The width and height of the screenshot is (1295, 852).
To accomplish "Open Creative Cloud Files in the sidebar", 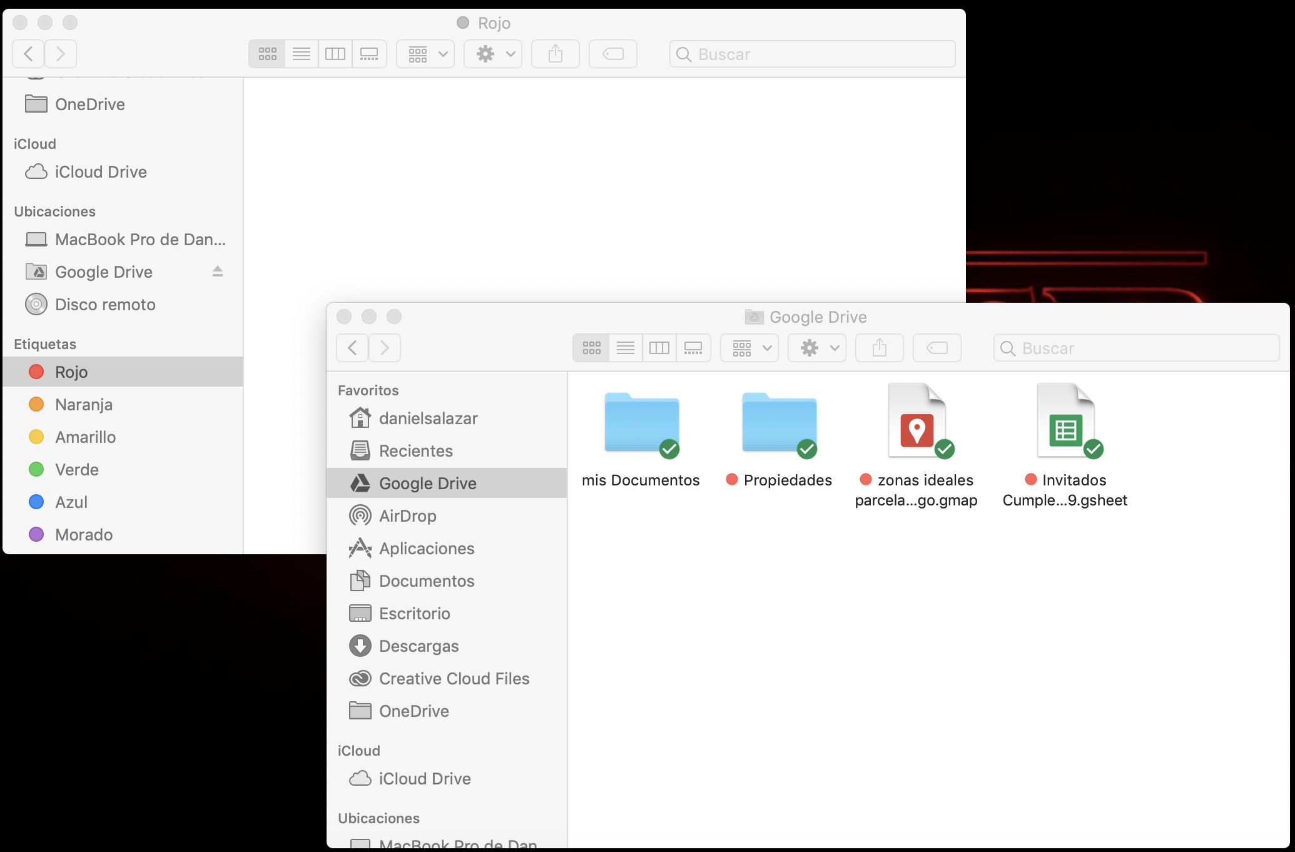I will tap(454, 679).
